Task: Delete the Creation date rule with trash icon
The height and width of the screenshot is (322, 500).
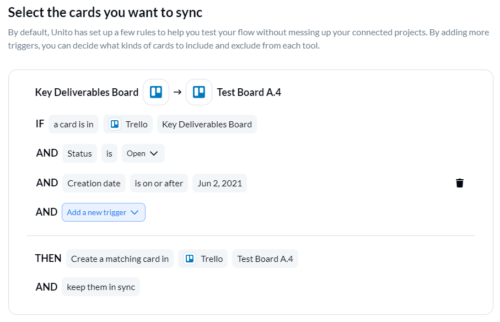Action: (x=460, y=183)
